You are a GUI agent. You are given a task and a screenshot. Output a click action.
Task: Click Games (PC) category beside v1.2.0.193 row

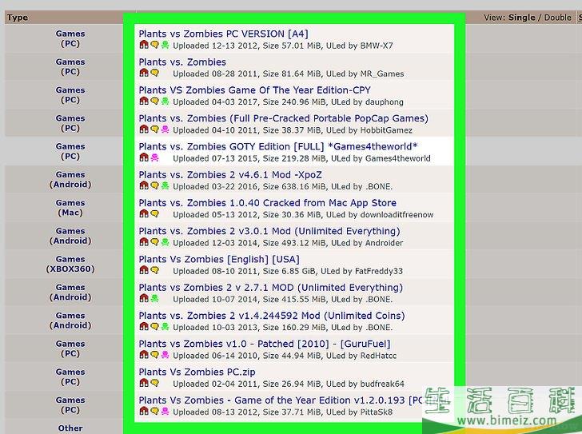pyautogui.click(x=70, y=405)
